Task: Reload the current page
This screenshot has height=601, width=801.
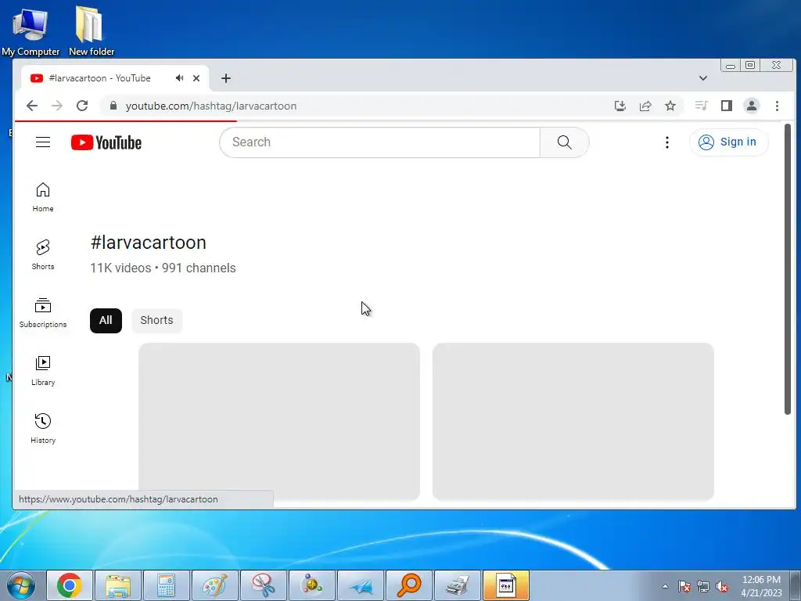Action: point(82,106)
